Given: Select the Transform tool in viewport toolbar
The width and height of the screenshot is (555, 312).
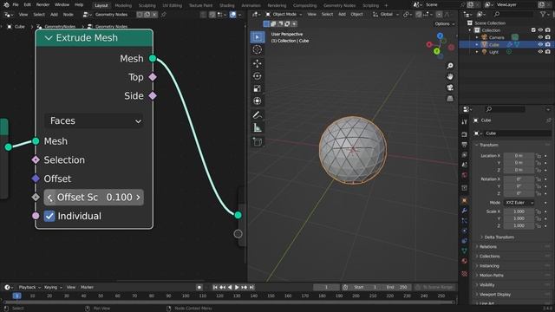Looking at the screenshot, I should [258, 101].
